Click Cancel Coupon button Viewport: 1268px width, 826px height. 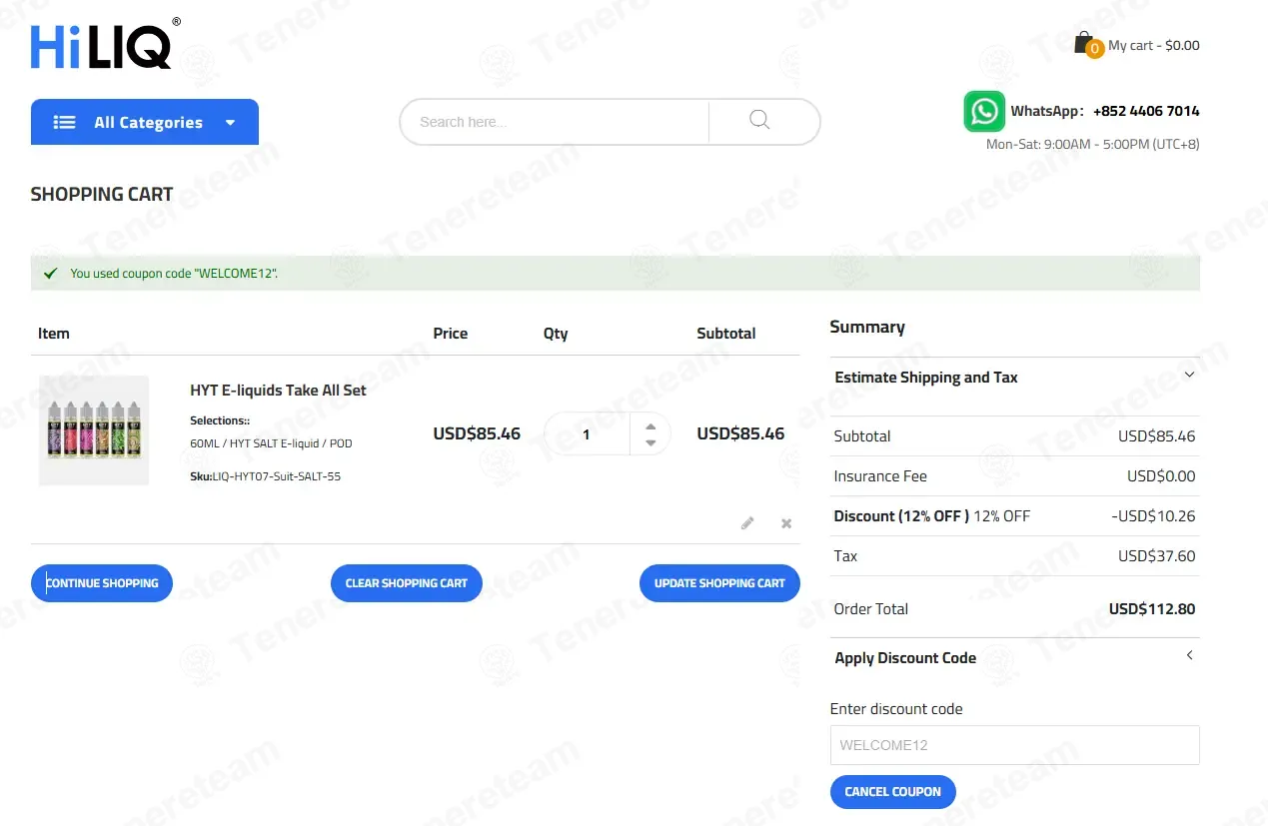point(892,792)
